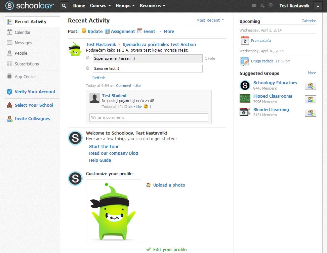Screen dimensions: 327x253
Task: Open People in the left sidebar
Action: click(21, 53)
